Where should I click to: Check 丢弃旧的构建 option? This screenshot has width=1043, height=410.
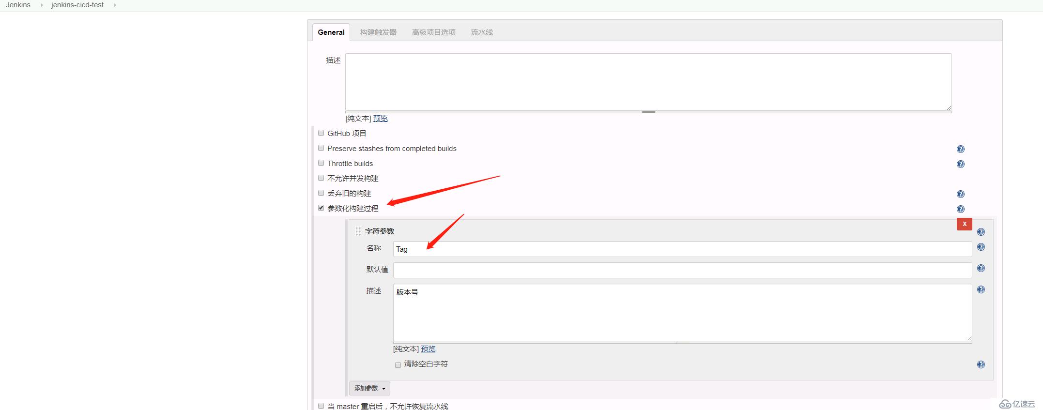321,193
